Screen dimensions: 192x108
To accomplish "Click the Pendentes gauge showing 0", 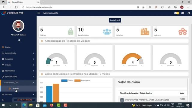I will click(94, 59).
